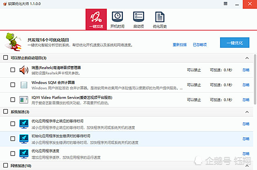This screenshot has width=257, height=170.
Task: Collapse the 可以禁止的启动项目 section chevron
Action: click(x=247, y=58)
